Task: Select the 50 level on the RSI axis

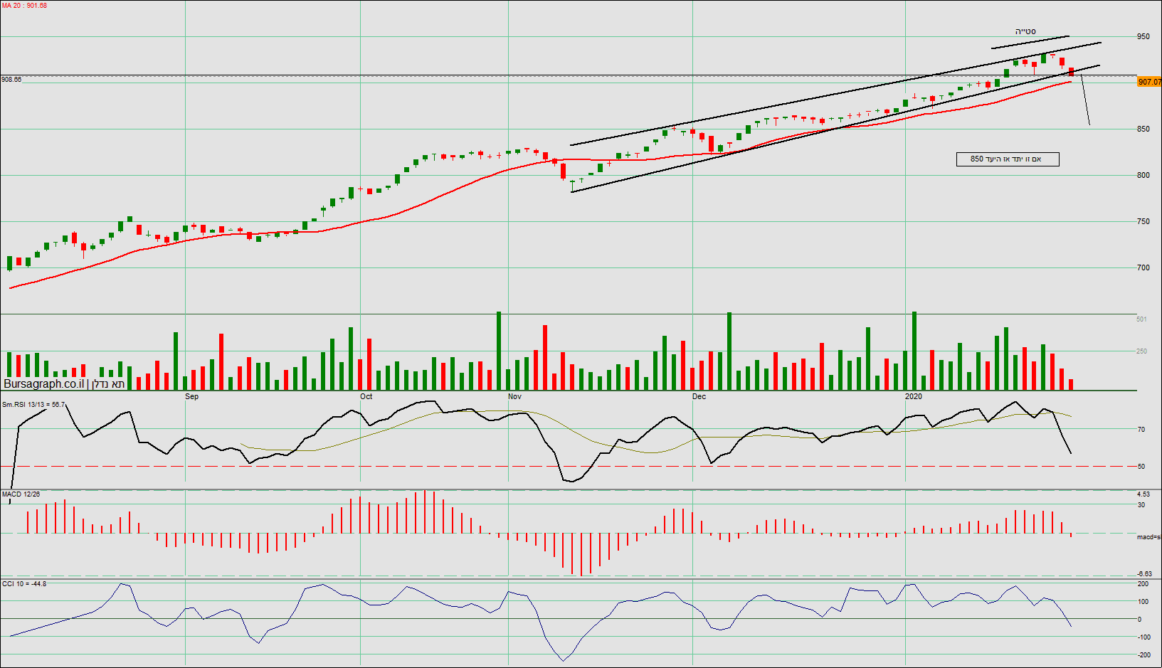Action: pos(1141,466)
